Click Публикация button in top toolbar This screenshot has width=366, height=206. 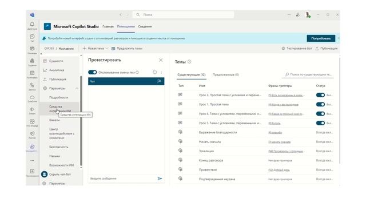(x=327, y=48)
